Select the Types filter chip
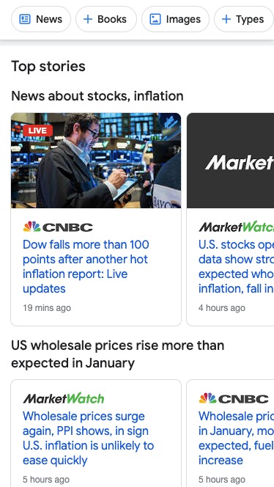This screenshot has width=274, height=487. (x=243, y=19)
